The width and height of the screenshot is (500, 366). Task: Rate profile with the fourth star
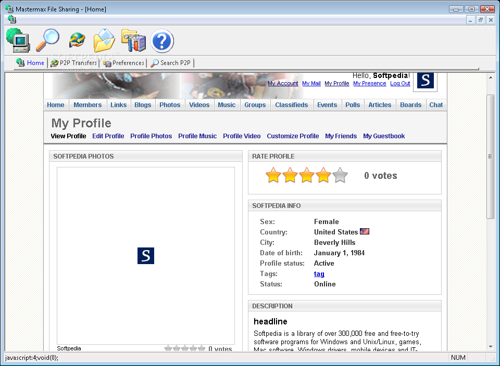[x=323, y=175]
